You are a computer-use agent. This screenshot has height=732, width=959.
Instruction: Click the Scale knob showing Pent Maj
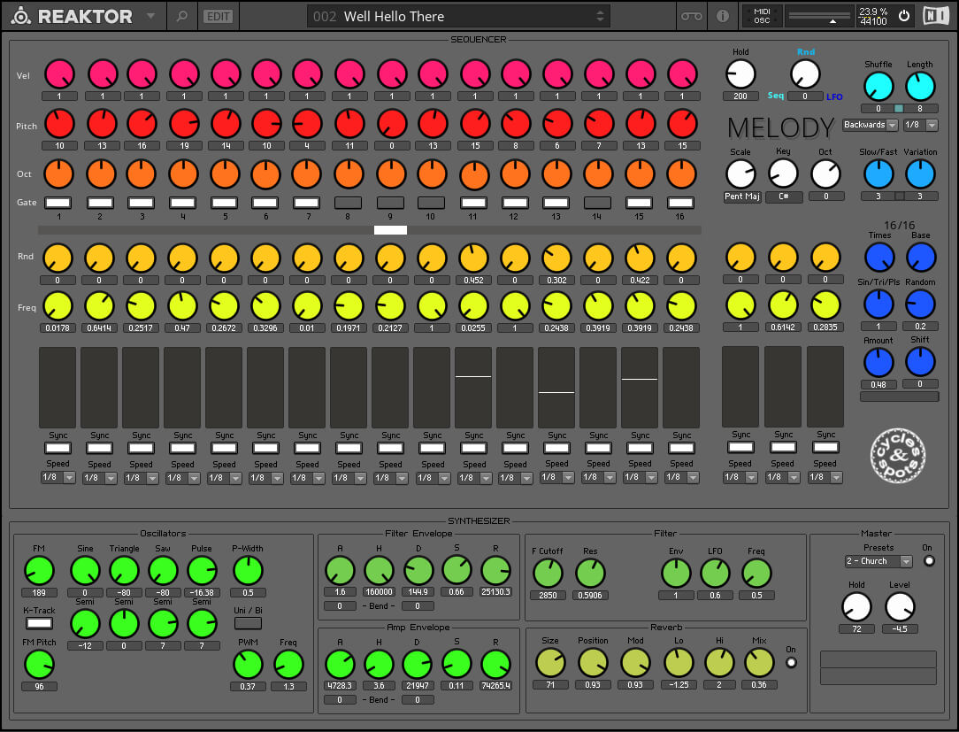(x=740, y=173)
